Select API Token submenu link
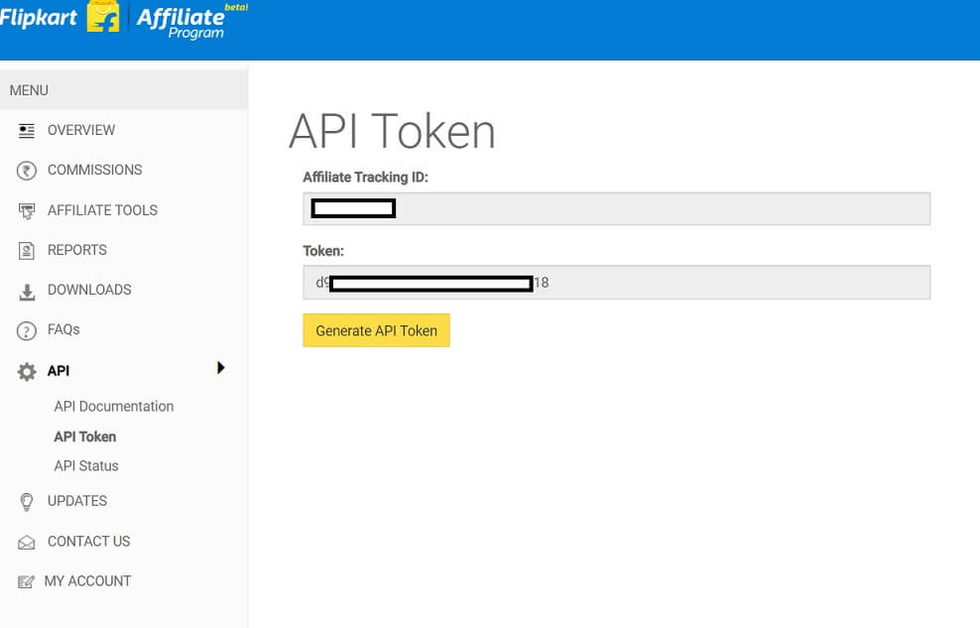 [x=85, y=437]
